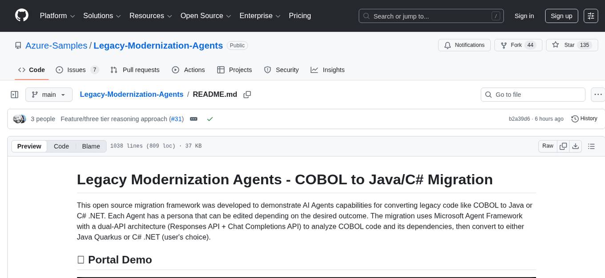
Task: Copy the README.md file path
Action: pyautogui.click(x=247, y=95)
